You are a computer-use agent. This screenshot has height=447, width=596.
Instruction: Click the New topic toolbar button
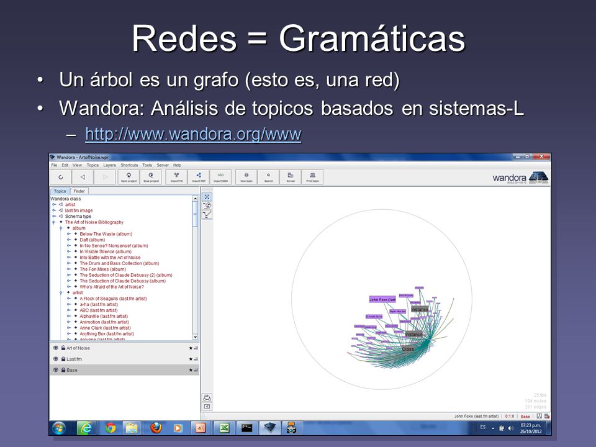(x=246, y=177)
